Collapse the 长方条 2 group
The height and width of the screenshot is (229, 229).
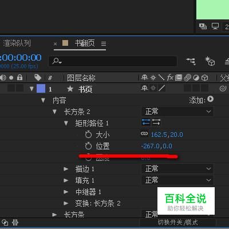54,112
